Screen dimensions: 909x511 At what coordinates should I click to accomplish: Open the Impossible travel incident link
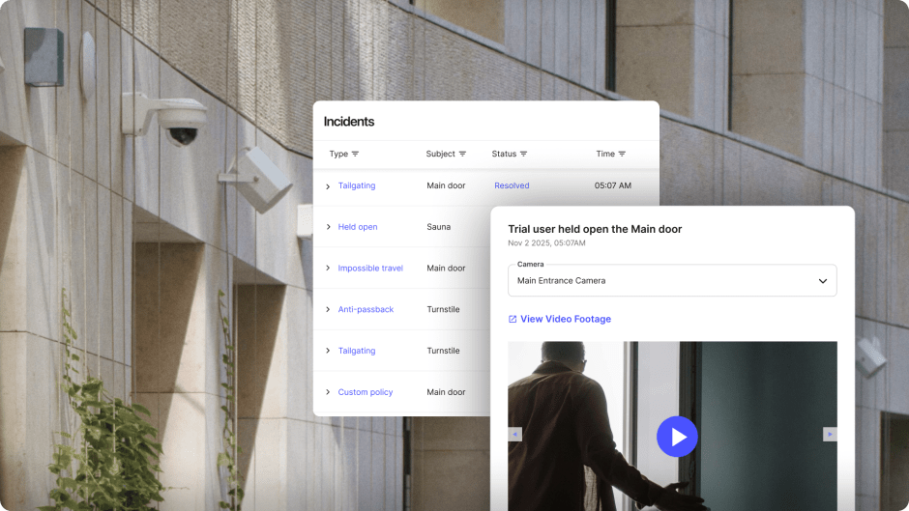coord(370,269)
